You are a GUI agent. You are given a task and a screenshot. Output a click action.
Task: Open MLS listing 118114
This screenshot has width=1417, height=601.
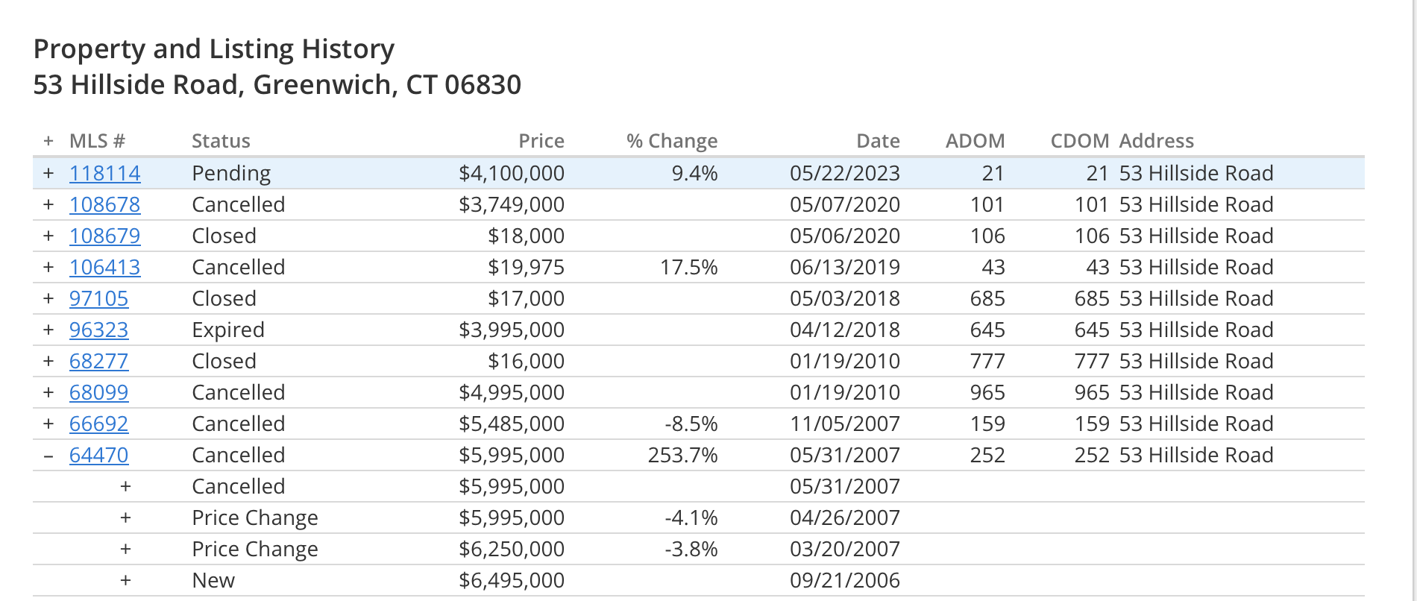[104, 173]
